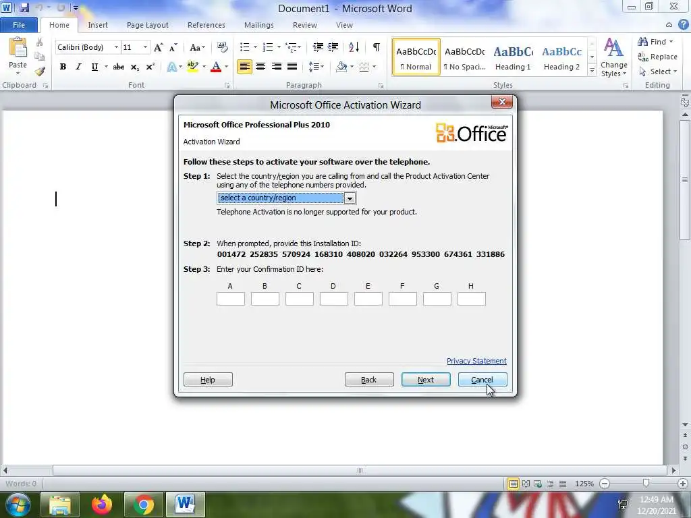The width and height of the screenshot is (691, 518).
Task: Open the Privacy Statement link
Action: tap(476, 362)
